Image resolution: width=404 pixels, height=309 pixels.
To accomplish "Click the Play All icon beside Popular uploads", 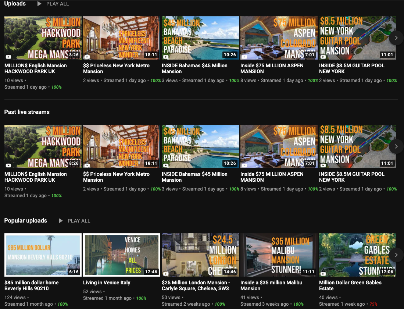I will click(61, 221).
